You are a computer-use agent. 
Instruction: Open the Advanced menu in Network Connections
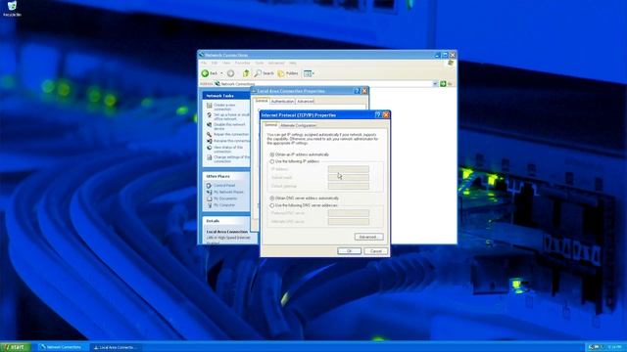click(x=276, y=63)
